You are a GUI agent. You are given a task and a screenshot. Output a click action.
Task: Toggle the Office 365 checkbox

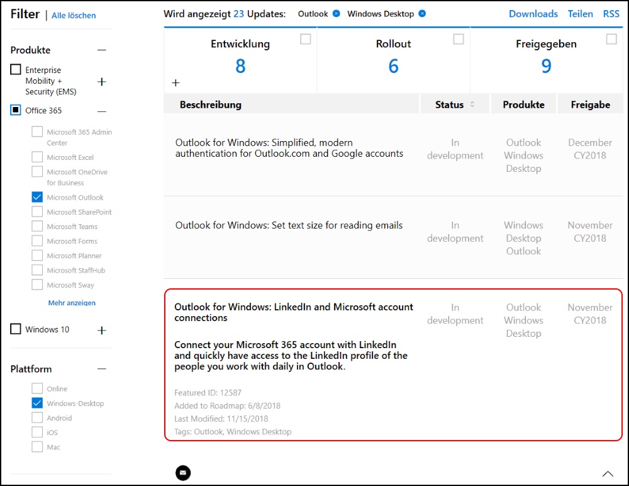click(16, 110)
